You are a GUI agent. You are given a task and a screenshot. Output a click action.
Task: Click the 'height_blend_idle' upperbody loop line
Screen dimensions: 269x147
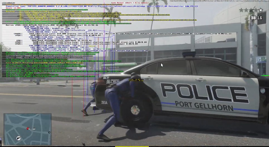click(x=81, y=42)
